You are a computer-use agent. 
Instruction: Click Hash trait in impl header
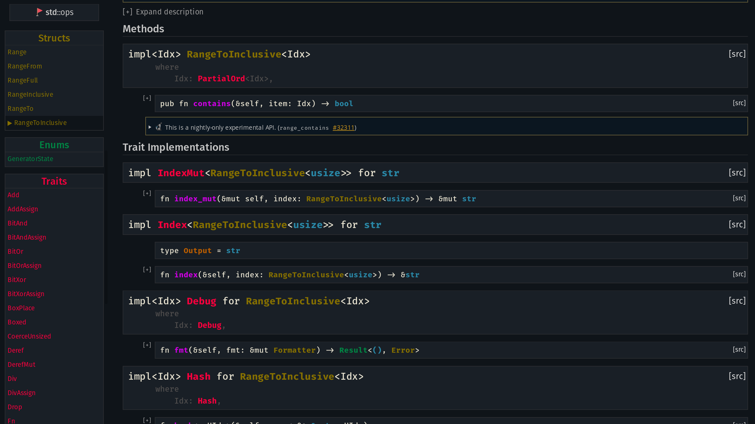coord(199,377)
